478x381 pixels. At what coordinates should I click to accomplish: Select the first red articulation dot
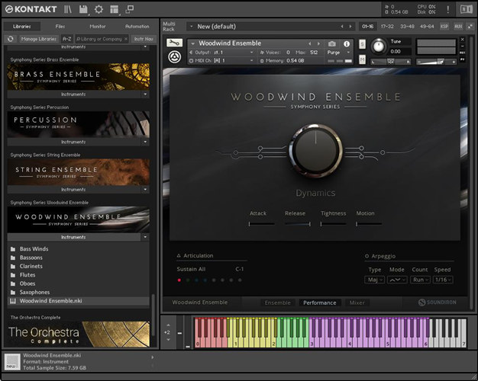pos(179,280)
